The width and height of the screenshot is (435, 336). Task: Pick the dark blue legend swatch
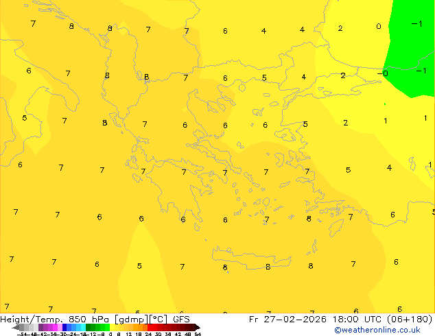64,327
